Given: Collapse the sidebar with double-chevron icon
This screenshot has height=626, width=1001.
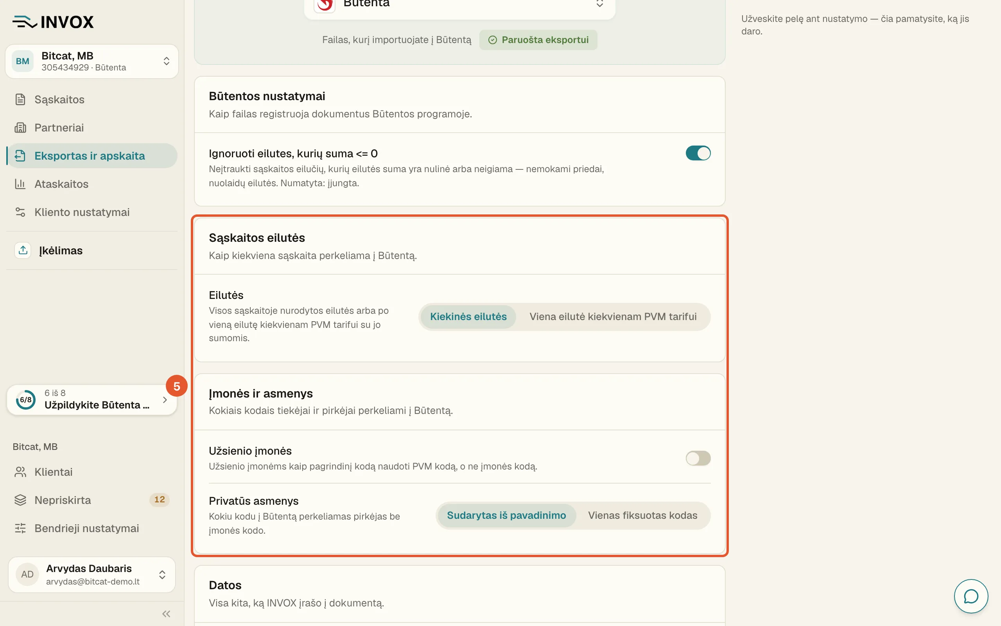Looking at the screenshot, I should tap(166, 613).
